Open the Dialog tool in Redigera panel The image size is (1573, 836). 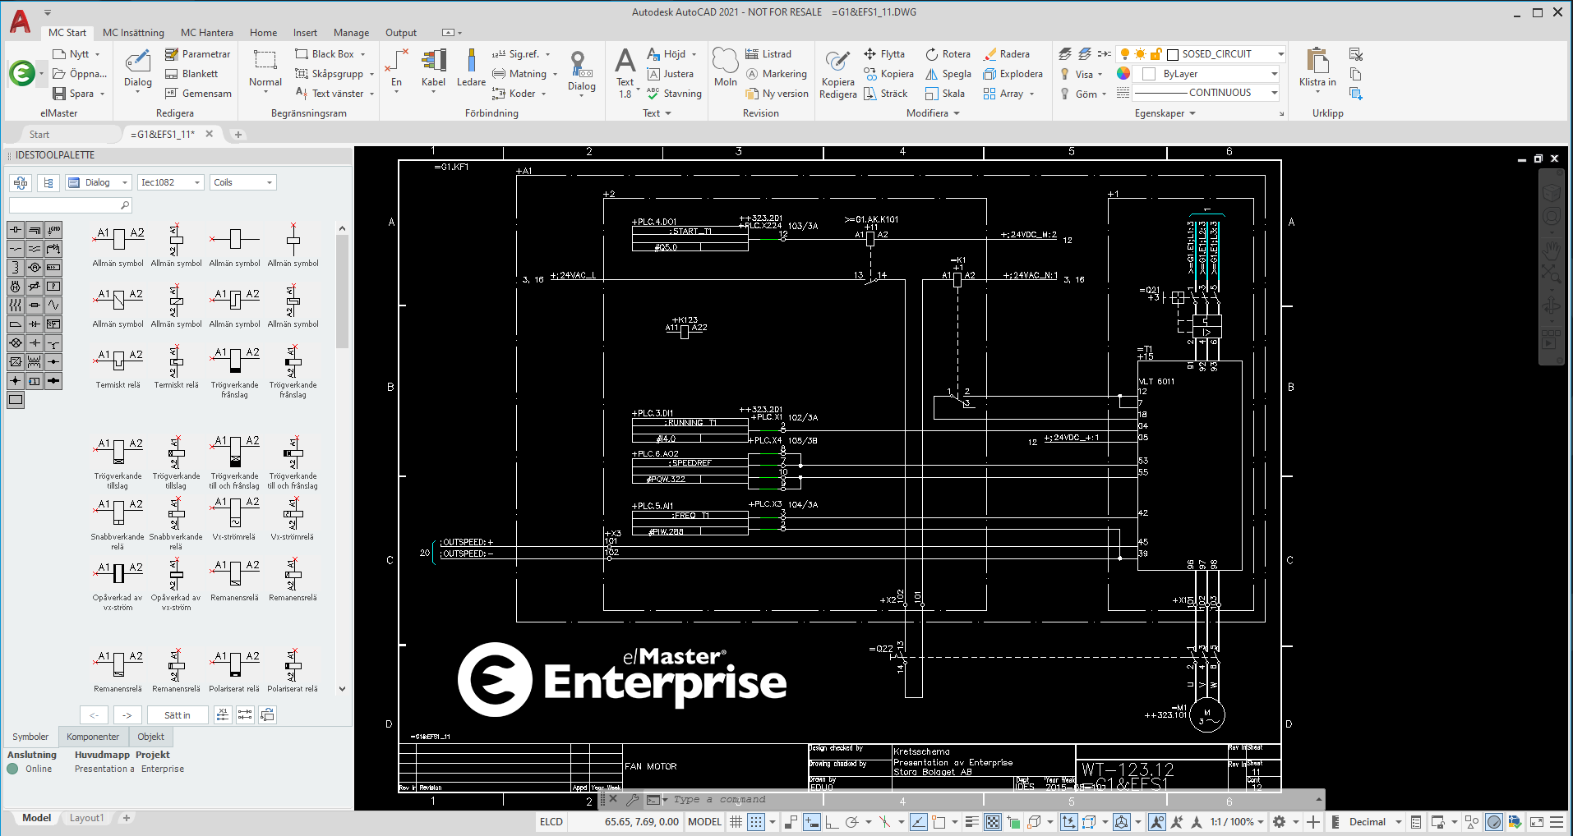pyautogui.click(x=138, y=69)
